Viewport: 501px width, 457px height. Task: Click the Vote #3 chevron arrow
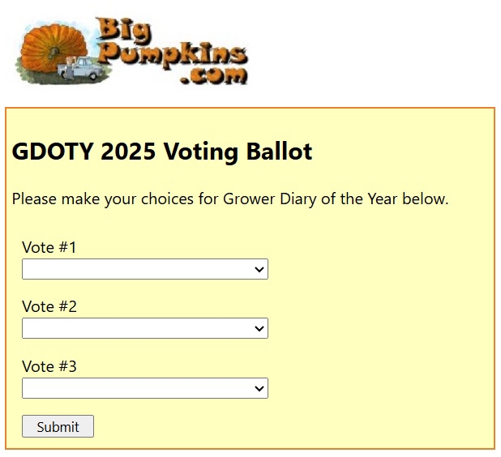[x=259, y=388]
